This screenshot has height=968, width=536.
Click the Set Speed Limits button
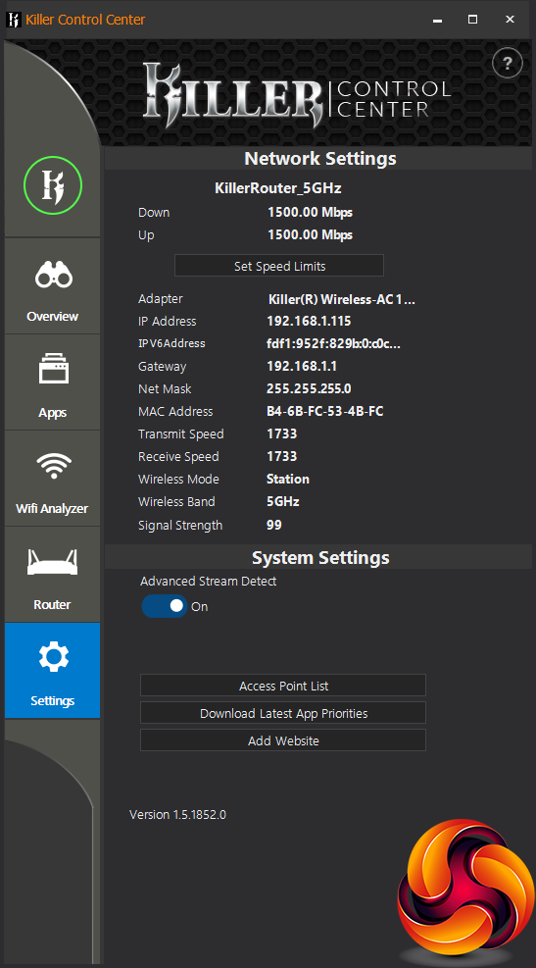pyautogui.click(x=279, y=266)
